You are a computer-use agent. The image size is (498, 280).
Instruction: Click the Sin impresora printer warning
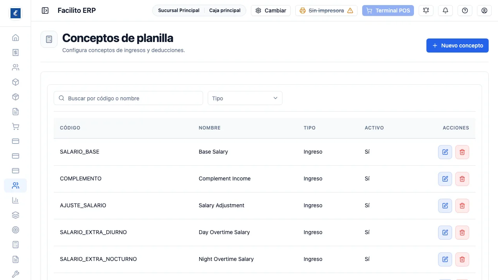(326, 10)
